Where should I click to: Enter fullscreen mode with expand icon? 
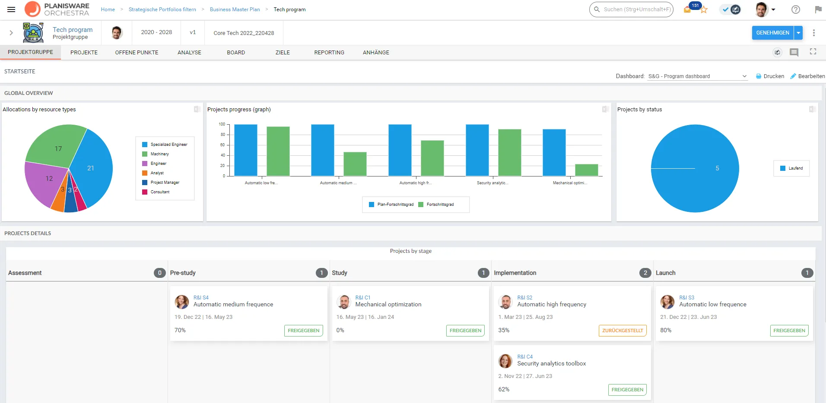813,52
